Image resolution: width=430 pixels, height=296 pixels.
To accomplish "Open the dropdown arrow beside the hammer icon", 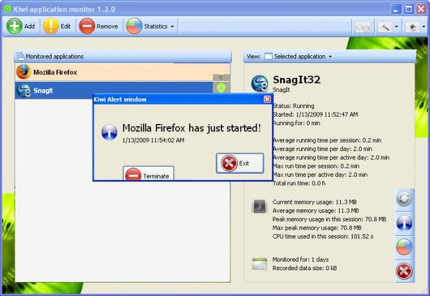I will (x=396, y=27).
